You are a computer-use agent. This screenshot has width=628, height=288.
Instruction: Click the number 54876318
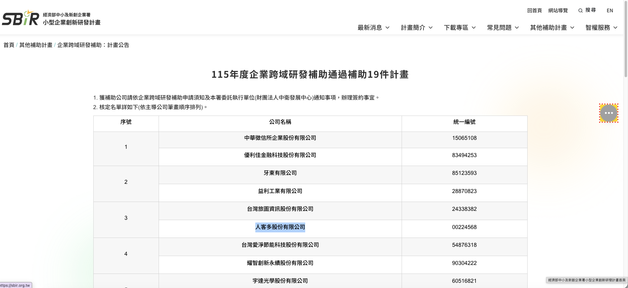tap(464, 245)
